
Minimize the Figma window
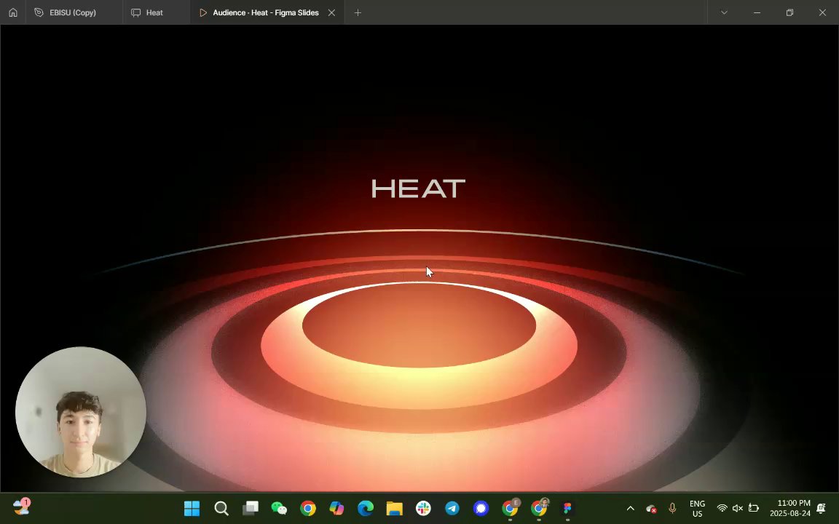[x=757, y=12]
